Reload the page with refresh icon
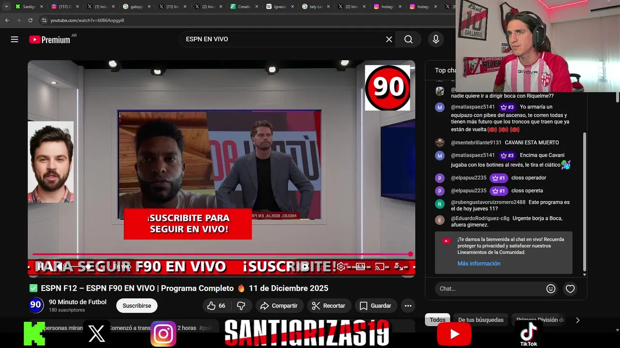The height and width of the screenshot is (348, 620). [x=30, y=20]
